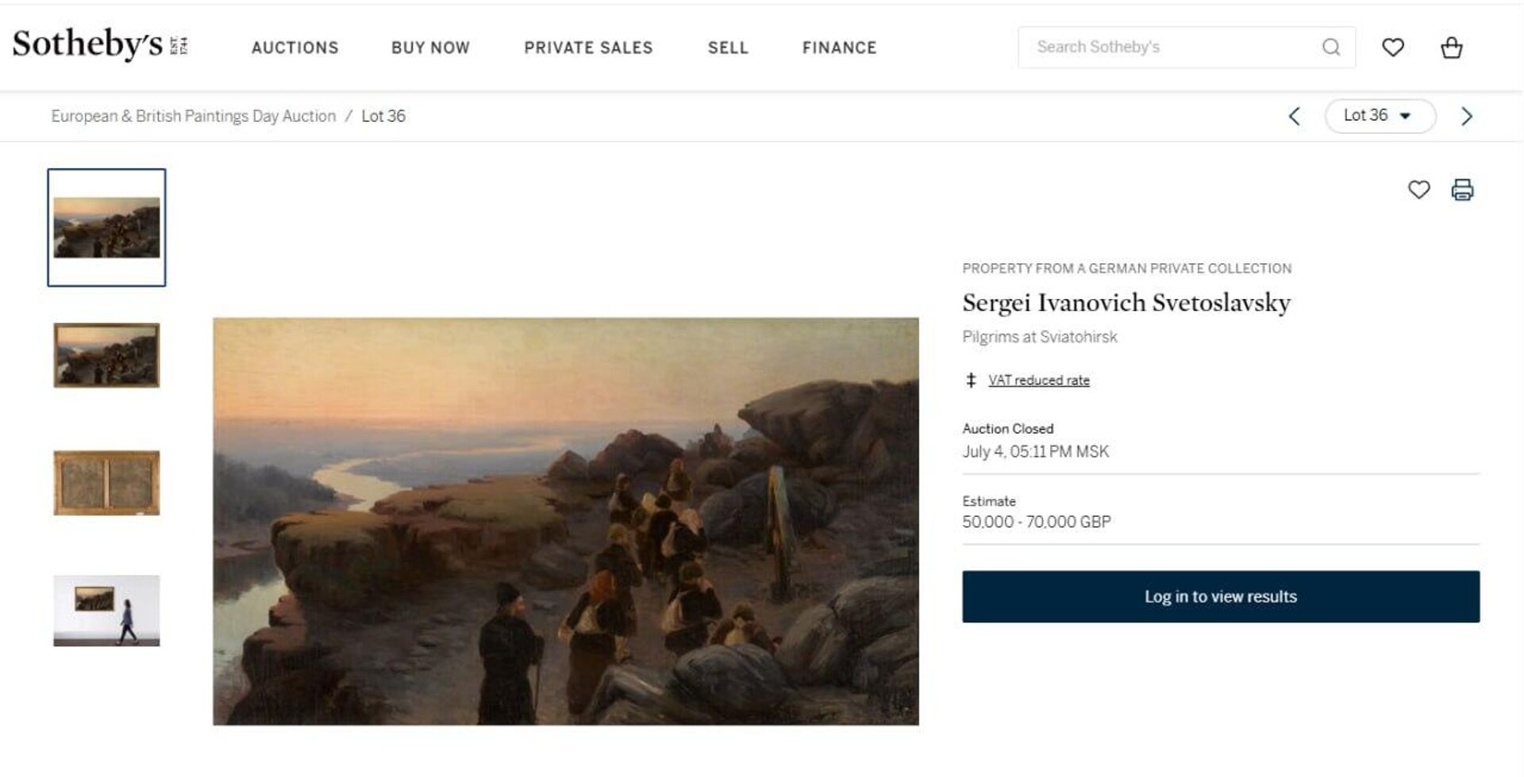Open the shopping bag icon
This screenshot has height=777, width=1524.
pos(1452,48)
